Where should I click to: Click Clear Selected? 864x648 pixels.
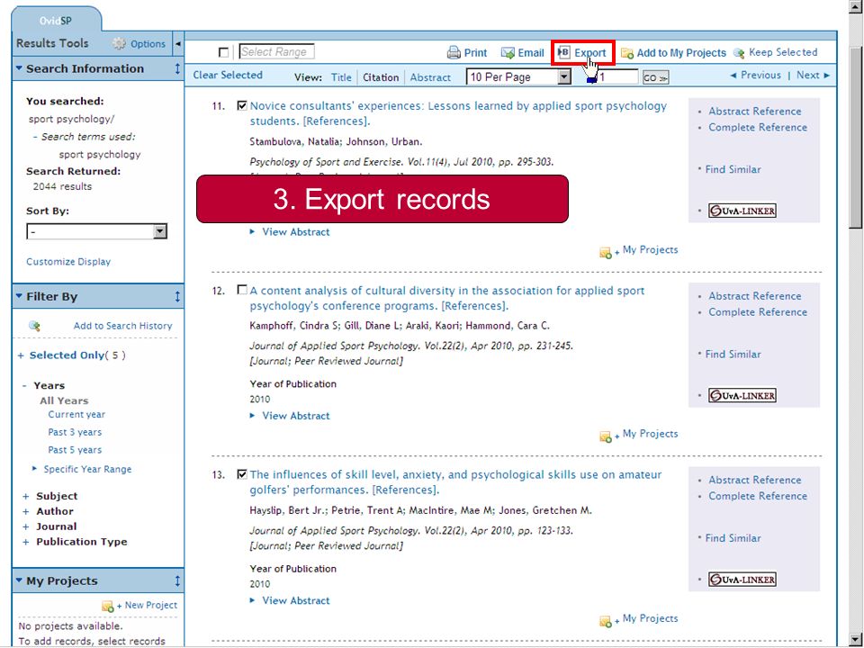pos(228,75)
